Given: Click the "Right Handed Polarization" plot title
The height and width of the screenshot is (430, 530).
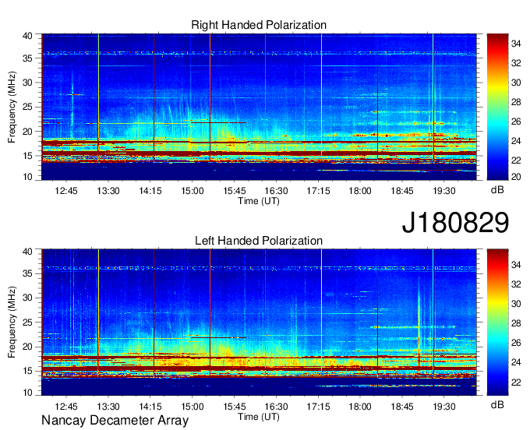Looking at the screenshot, I should [259, 25].
